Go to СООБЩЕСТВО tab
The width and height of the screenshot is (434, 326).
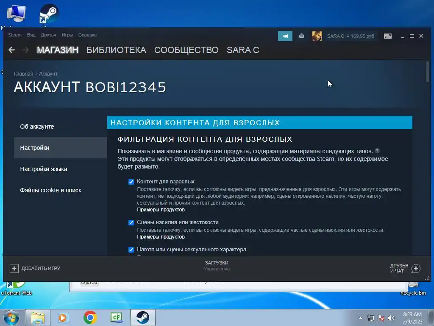186,50
